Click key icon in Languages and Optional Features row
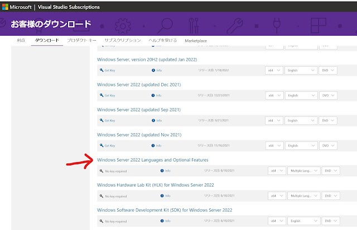The width and height of the screenshot is (357, 230). tap(102, 170)
